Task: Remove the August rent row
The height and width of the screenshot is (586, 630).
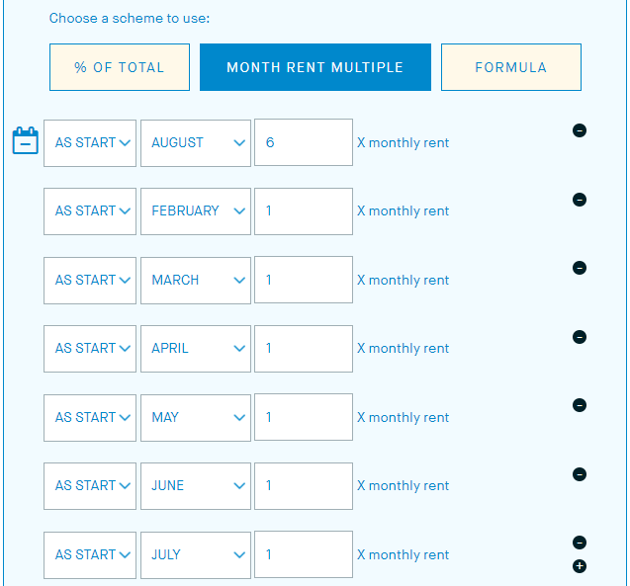Action: pyautogui.click(x=580, y=130)
